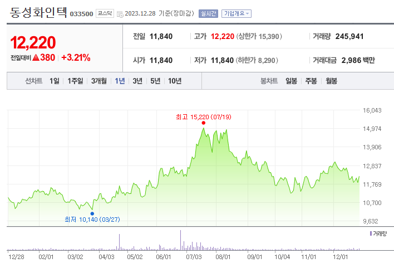The image size is (394, 273).
Task: Click the 16,043 y-axis label
Action: (x=372, y=110)
